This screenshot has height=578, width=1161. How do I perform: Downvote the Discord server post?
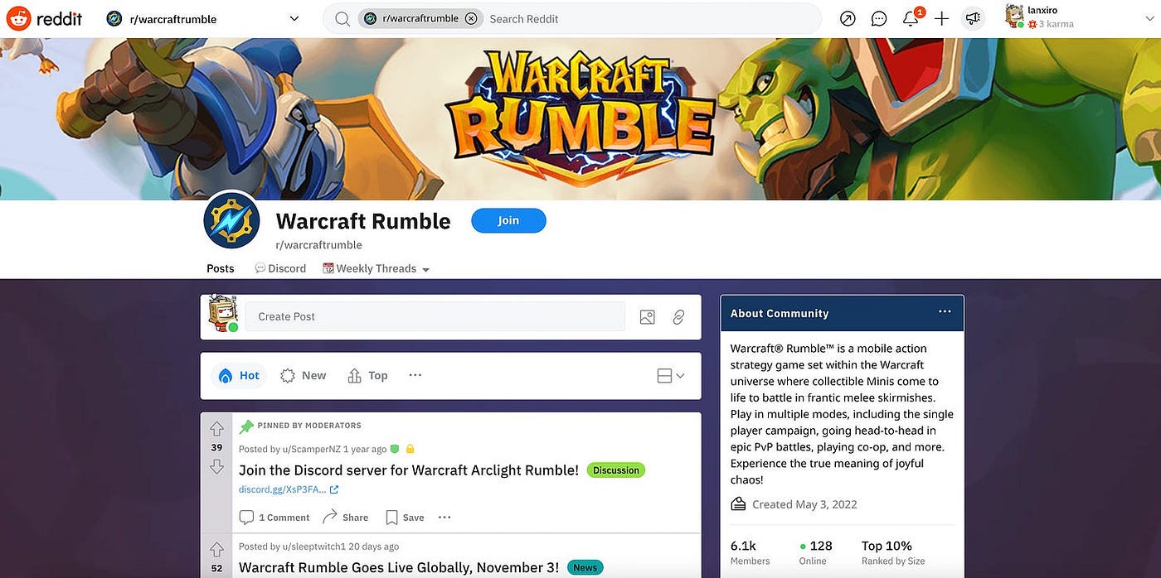[x=216, y=467]
